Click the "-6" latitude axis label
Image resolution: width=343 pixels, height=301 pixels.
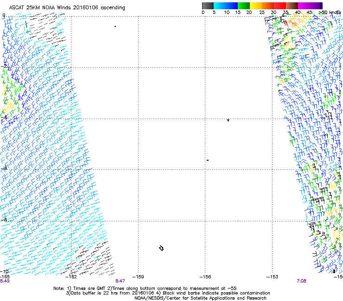click(x=4, y=168)
